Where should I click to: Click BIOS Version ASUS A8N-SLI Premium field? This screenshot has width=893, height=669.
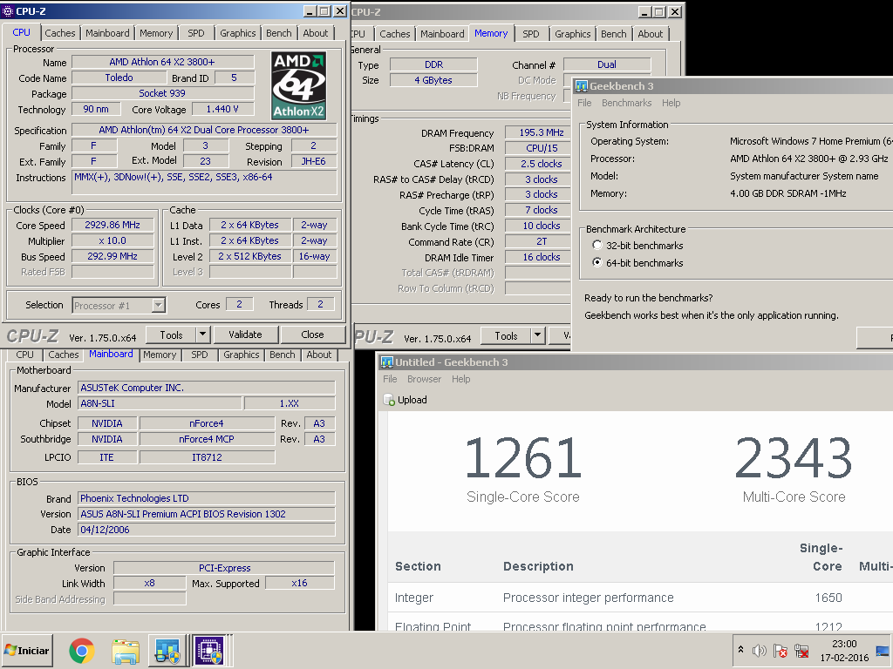coord(206,514)
